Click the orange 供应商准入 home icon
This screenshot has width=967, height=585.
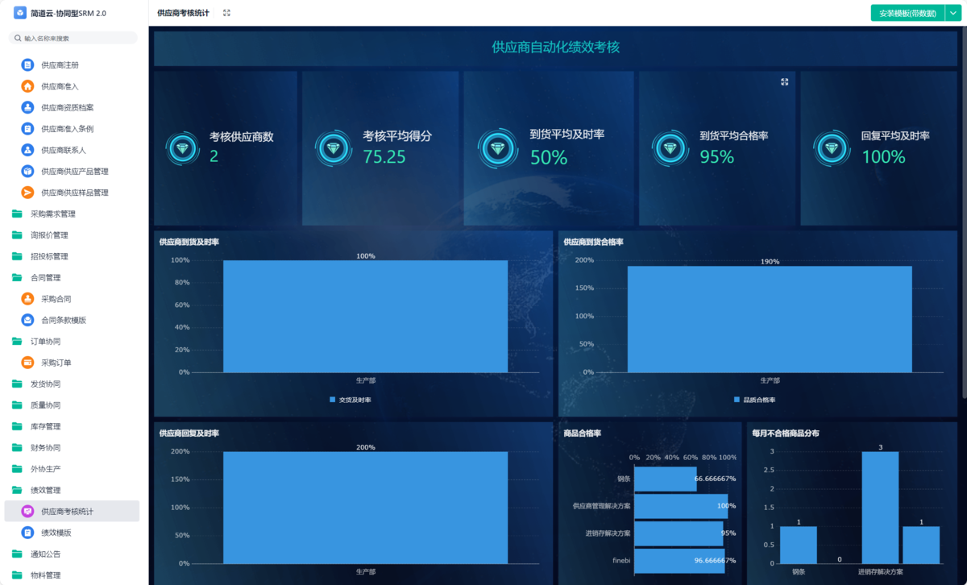click(x=27, y=86)
